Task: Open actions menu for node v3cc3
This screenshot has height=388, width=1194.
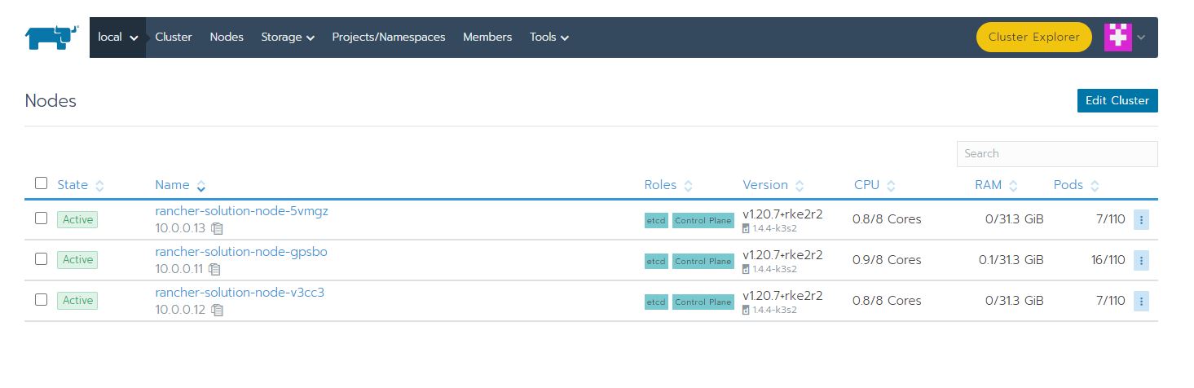Action: (x=1141, y=301)
